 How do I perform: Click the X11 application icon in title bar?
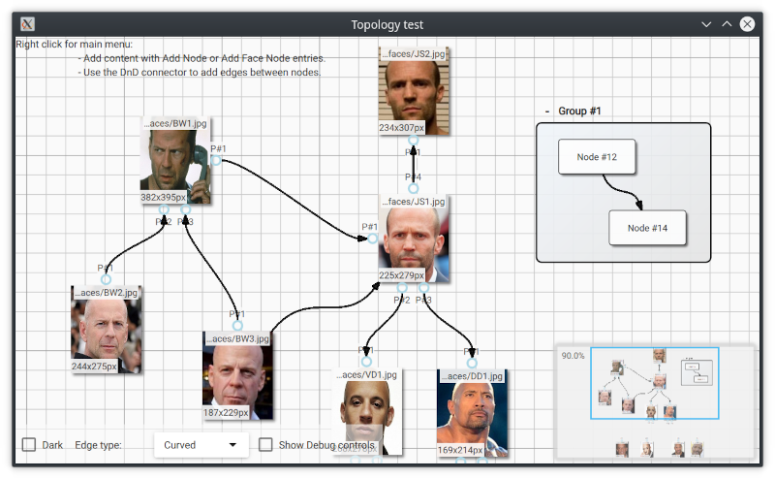[x=28, y=24]
